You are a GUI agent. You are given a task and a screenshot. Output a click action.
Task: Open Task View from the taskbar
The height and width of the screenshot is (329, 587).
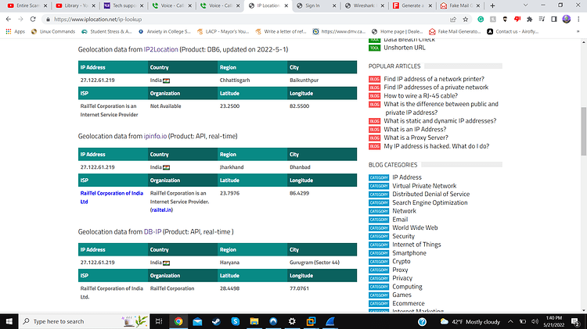click(x=159, y=321)
